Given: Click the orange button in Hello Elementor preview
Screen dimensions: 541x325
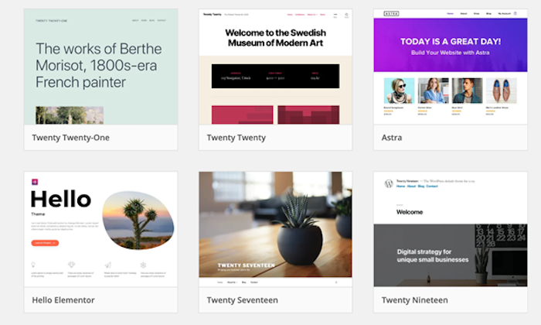Looking at the screenshot, I should coord(45,243).
